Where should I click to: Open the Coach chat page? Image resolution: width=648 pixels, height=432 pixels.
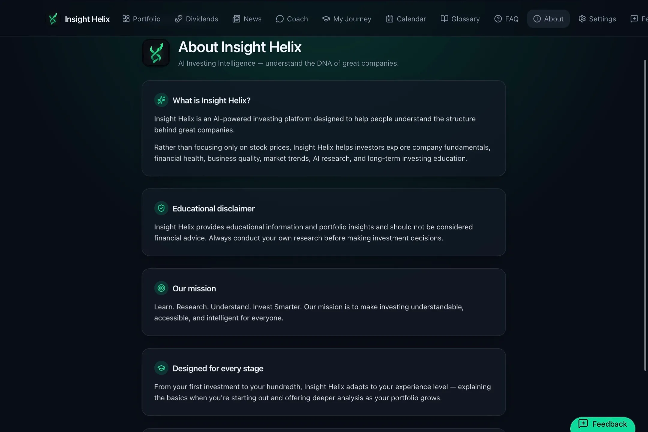point(292,19)
